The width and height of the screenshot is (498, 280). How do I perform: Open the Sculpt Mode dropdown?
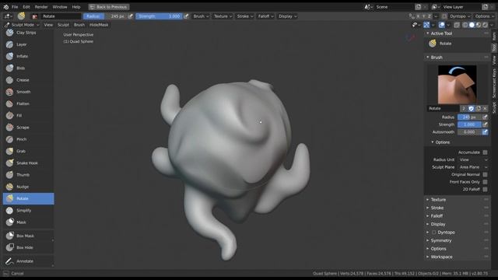tap(22, 25)
